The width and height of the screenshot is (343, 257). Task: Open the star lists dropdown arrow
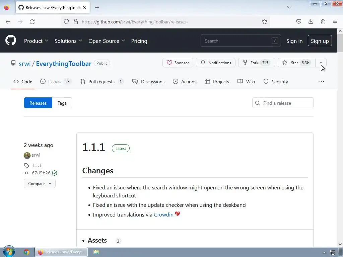pos(321,63)
